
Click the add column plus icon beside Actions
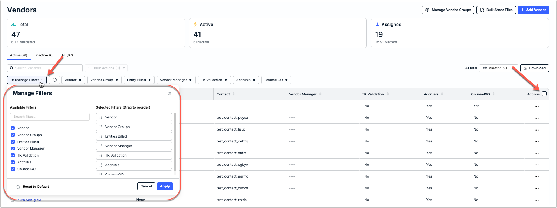pyautogui.click(x=544, y=94)
